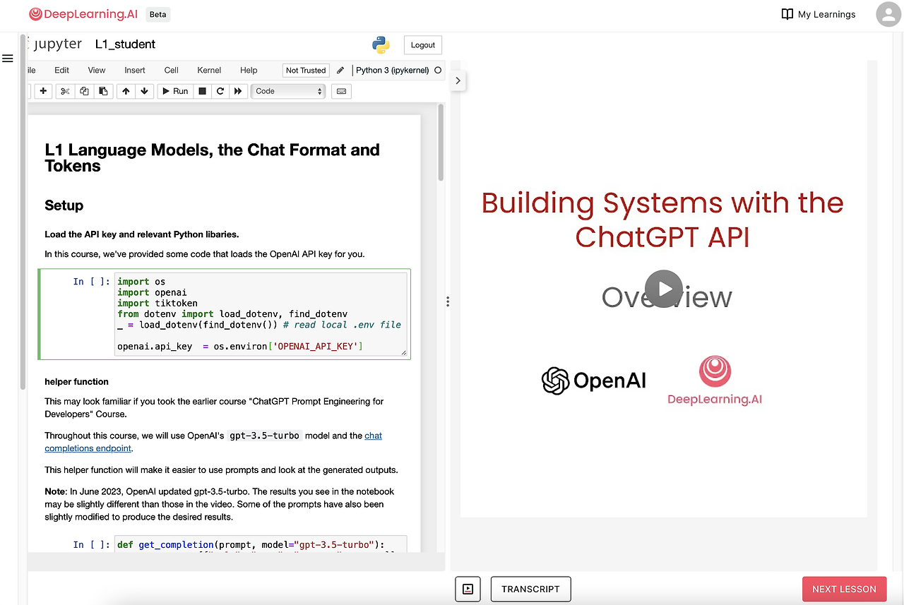Open the hamburger sidebar menu
Viewport: 904px width, 605px height.
pos(8,59)
